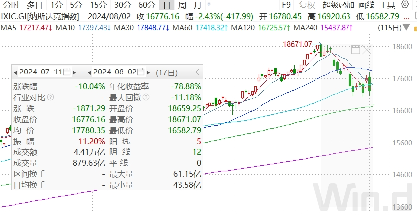Image resolution: width=417 pixels, height=216 pixels.
Task: Click the 成交额 value 4.41万亿
Action: pos(90,152)
